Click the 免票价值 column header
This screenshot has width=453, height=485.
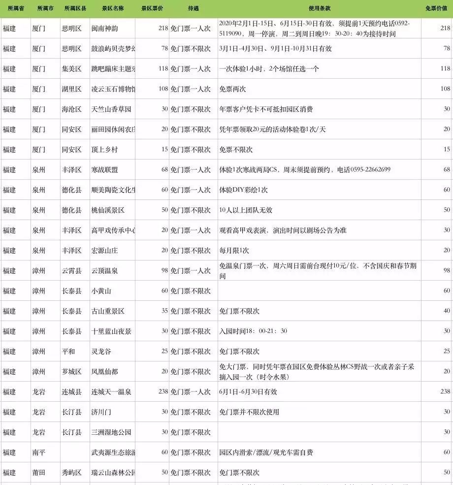436,8
